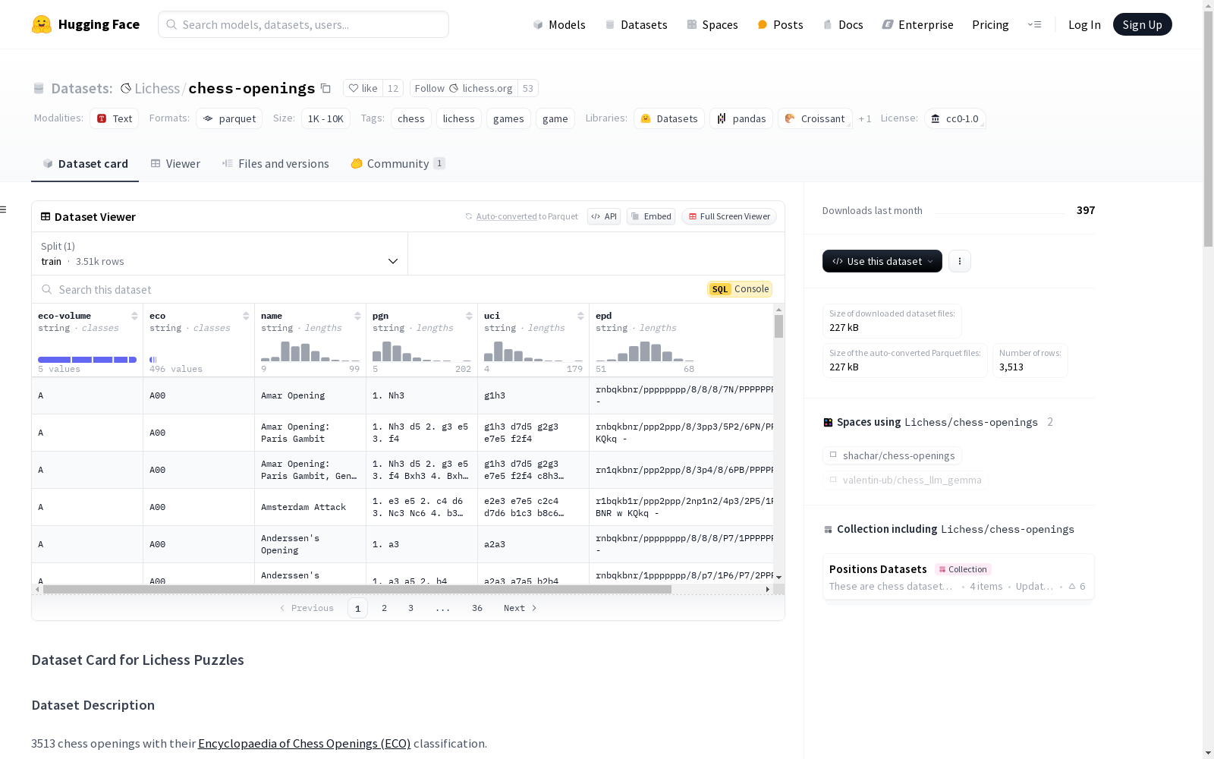This screenshot has width=1214, height=759.
Task: Follow the lichess.org organization
Action: tap(464, 88)
